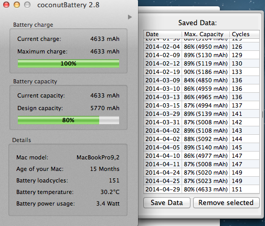Click the Design capacity 5770 mAh value
265x226 pixels.
click(x=105, y=108)
